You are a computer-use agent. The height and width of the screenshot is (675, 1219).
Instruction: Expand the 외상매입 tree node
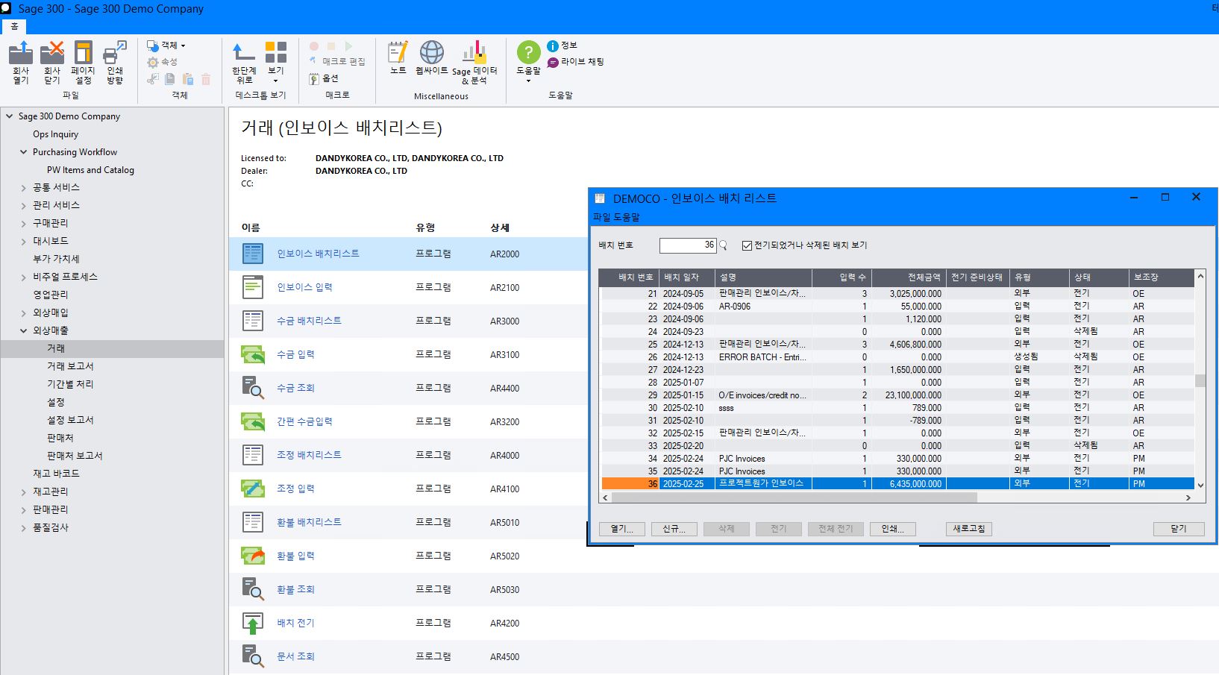23,313
